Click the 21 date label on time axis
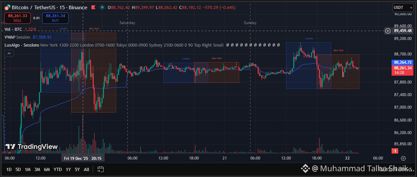 (224, 158)
